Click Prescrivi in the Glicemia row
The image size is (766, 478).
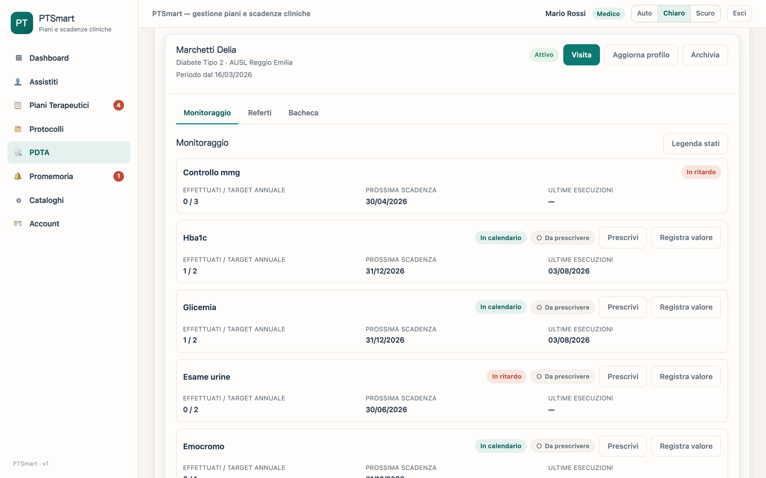[623, 307]
